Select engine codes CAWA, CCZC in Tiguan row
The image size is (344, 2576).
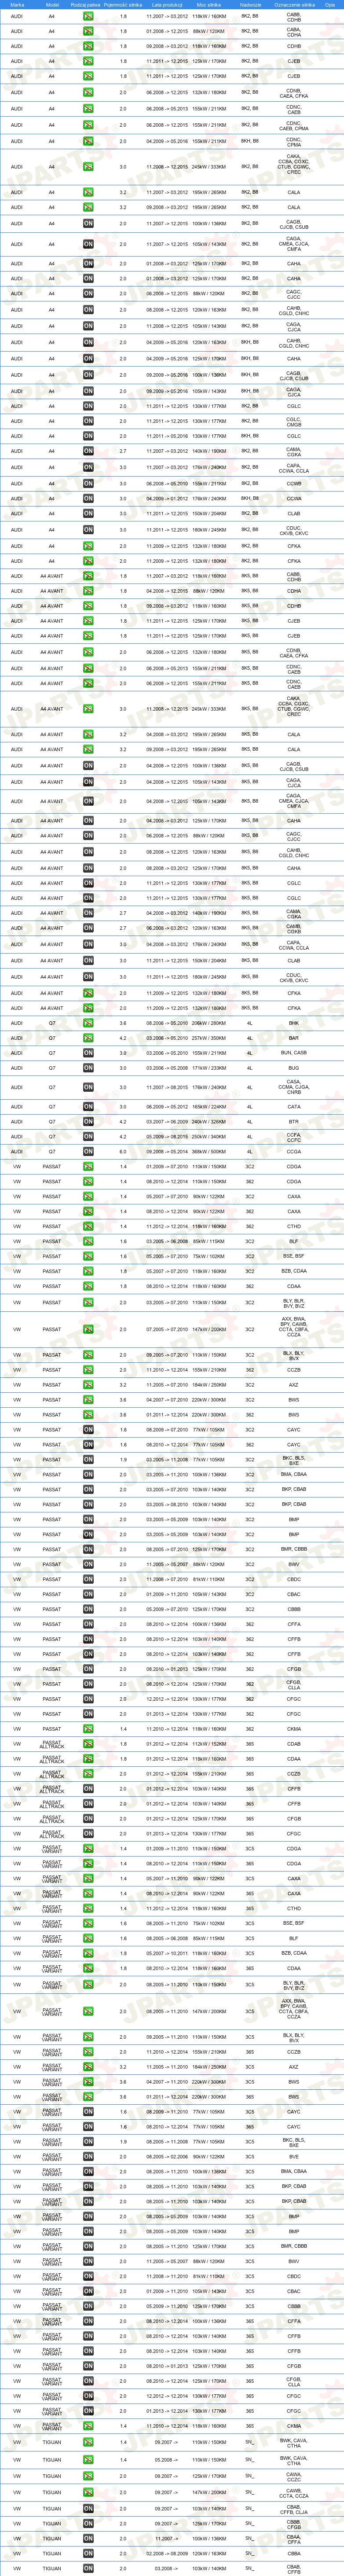tap(294, 2476)
